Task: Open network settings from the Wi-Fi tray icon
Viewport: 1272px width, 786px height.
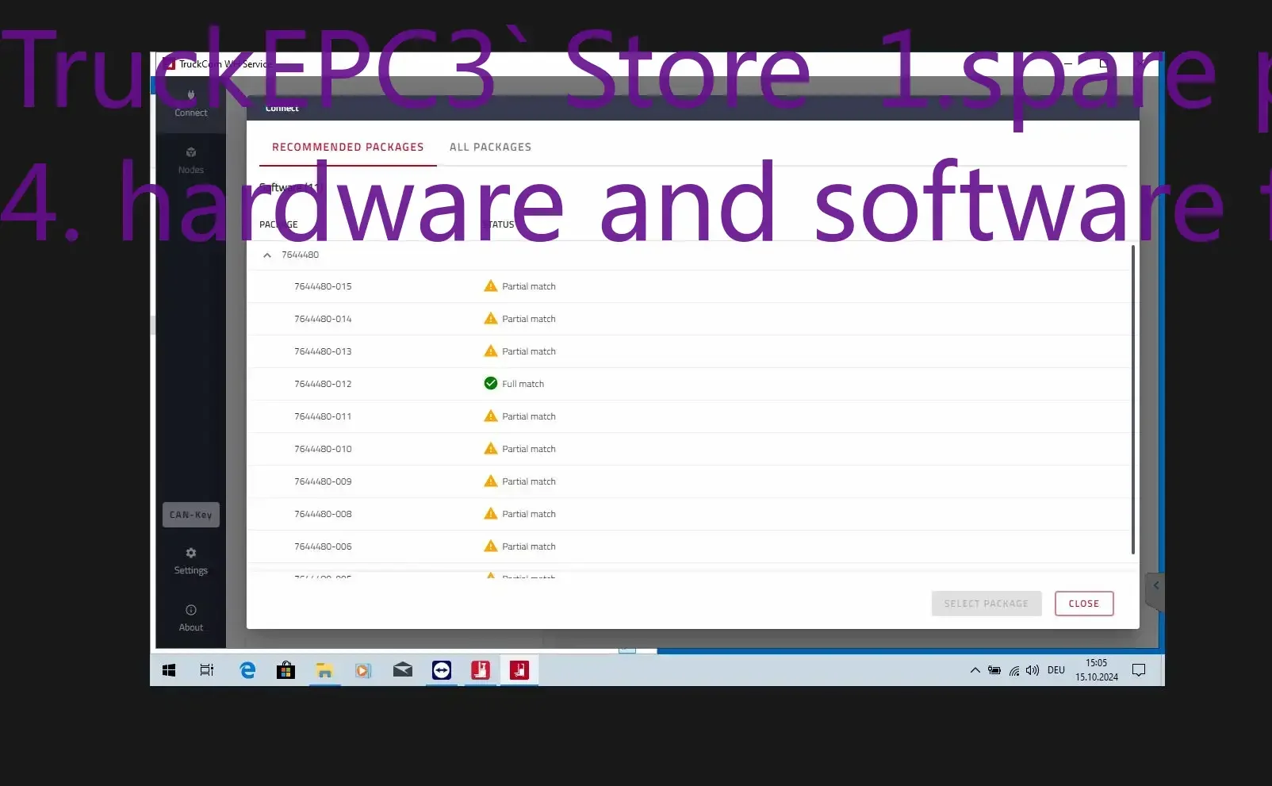Action: pyautogui.click(x=1014, y=671)
